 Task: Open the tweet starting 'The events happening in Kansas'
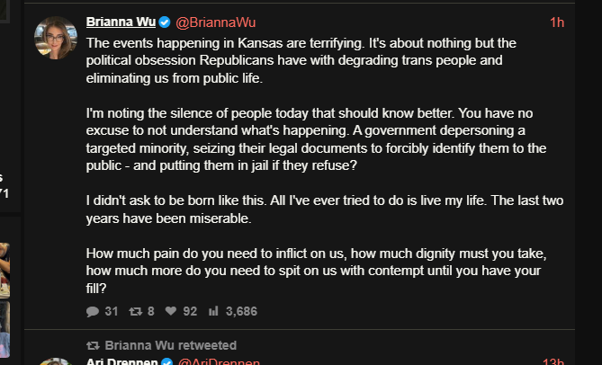tap(325, 165)
